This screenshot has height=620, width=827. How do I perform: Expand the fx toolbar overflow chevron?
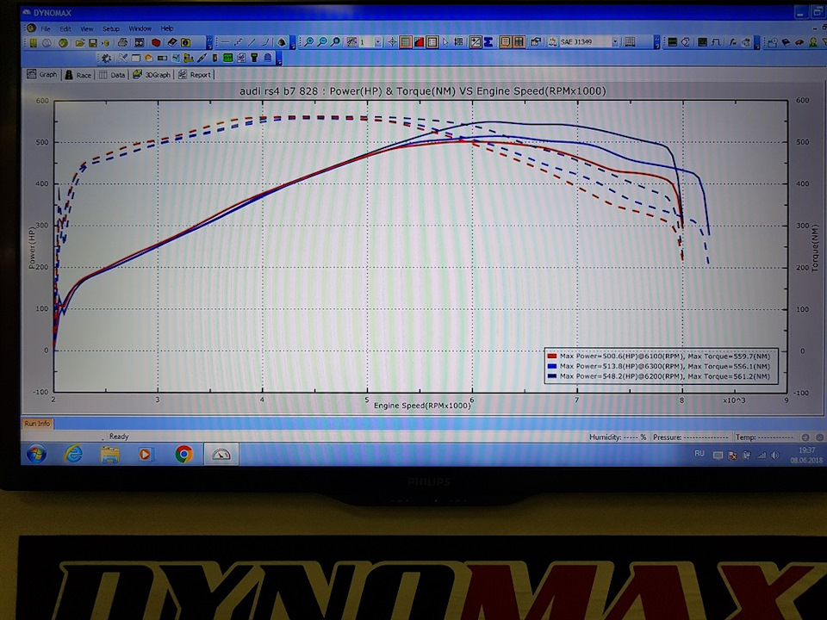tap(757, 43)
